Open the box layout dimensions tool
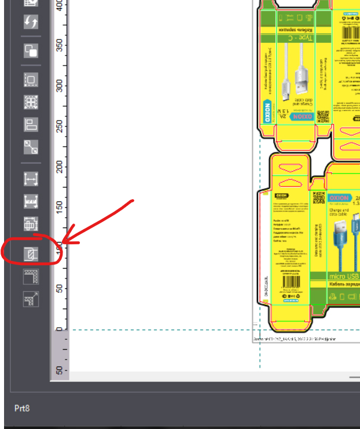 [31, 224]
